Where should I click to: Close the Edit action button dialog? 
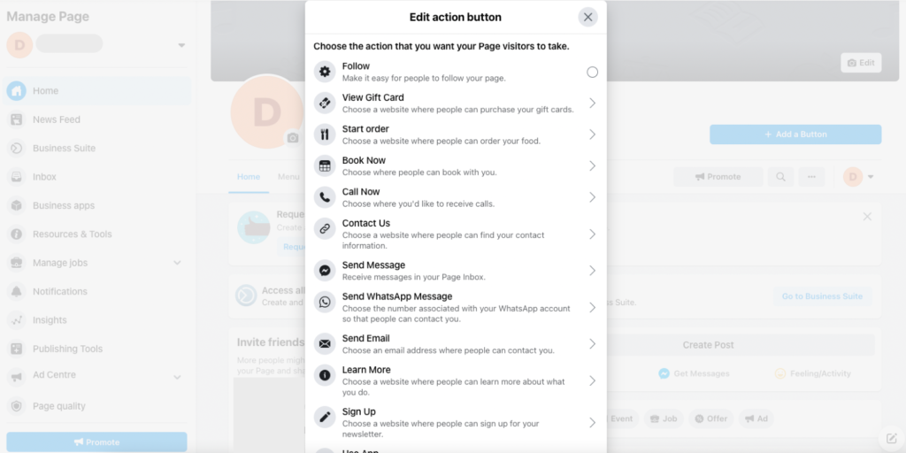point(588,18)
